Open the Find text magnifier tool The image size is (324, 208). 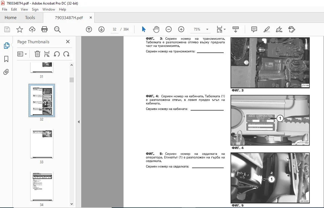pyautogui.click(x=57, y=29)
